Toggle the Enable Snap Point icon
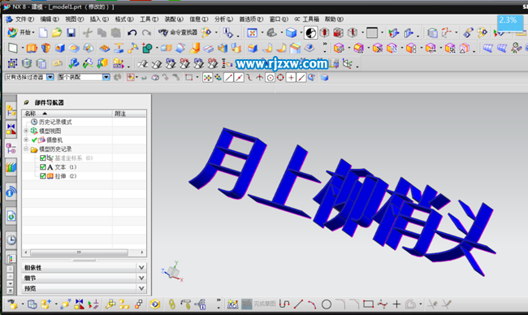Viewport: 528px width, 315px height. (207, 78)
